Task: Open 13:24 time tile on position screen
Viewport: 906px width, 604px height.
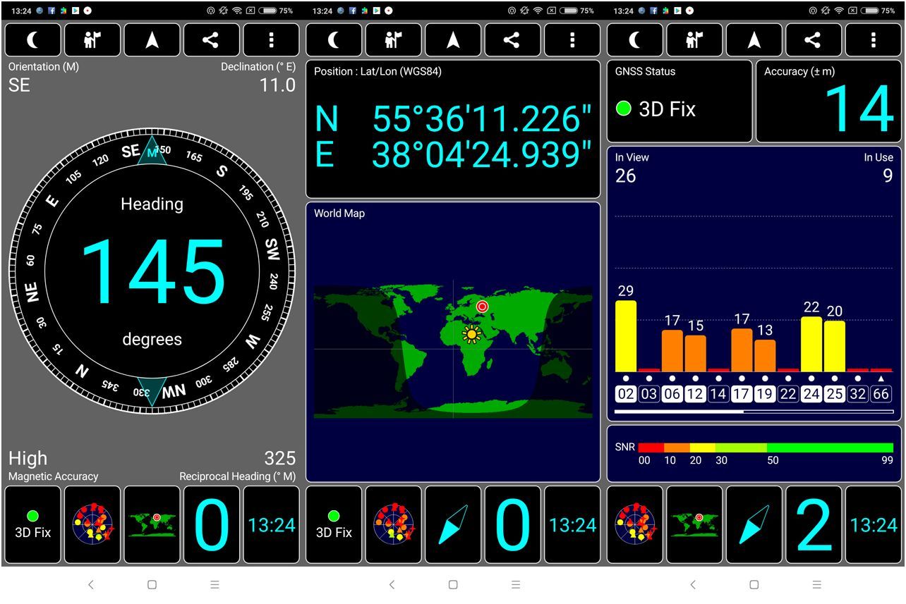Action: pos(572,525)
